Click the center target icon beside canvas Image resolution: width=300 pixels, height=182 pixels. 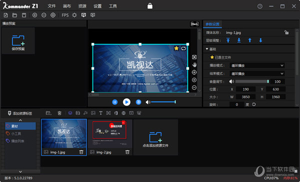[x=194, y=72]
